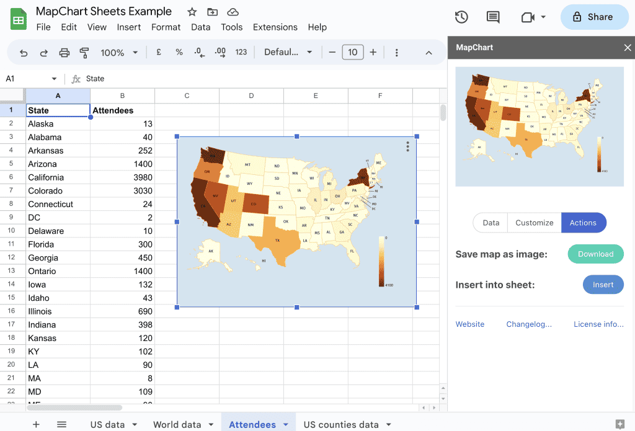Collapse the menus with chevron up
The image size is (635, 431).
click(x=429, y=53)
